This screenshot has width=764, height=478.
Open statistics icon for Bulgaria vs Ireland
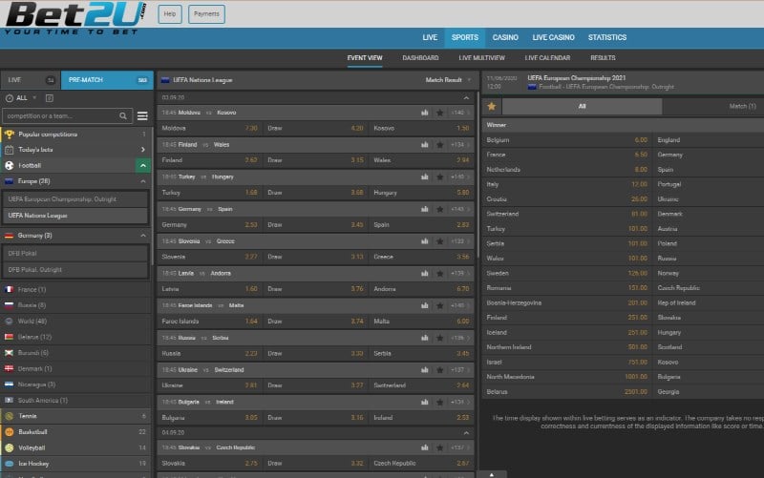[x=425, y=402]
